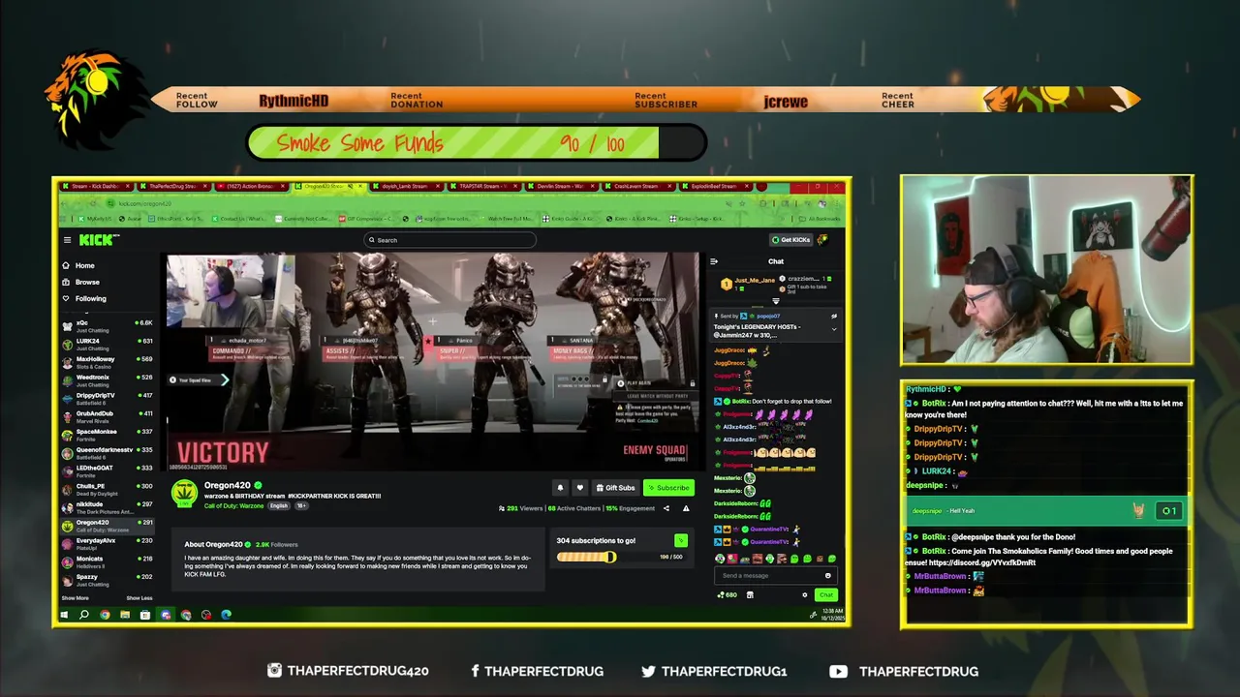The width and height of the screenshot is (1240, 697).
Task: Open DrippyDripTV channel in Following list
Action: tap(108, 398)
